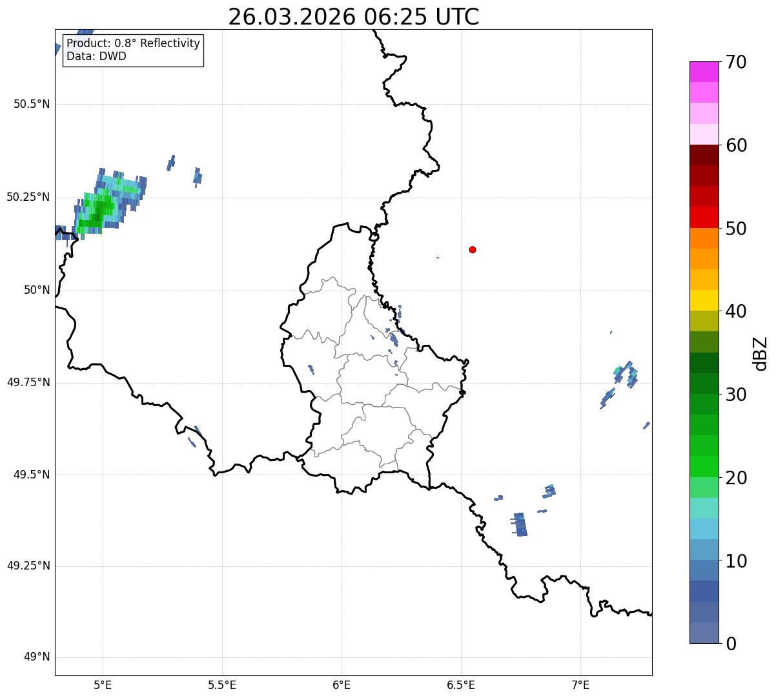The height and width of the screenshot is (698, 776).
Task: Click the 49.25°N latitude tick label
Action: pos(28,566)
